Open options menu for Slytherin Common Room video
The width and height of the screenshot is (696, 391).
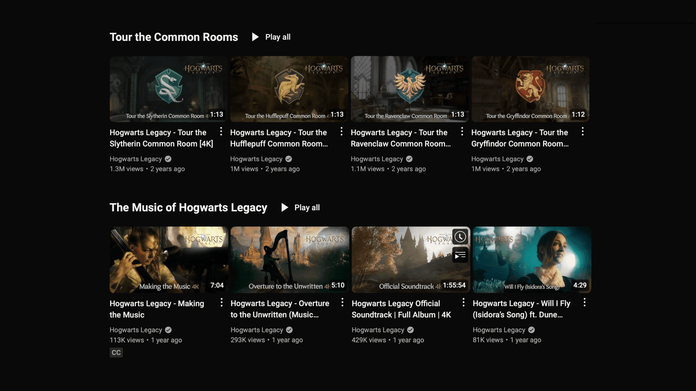point(221,131)
